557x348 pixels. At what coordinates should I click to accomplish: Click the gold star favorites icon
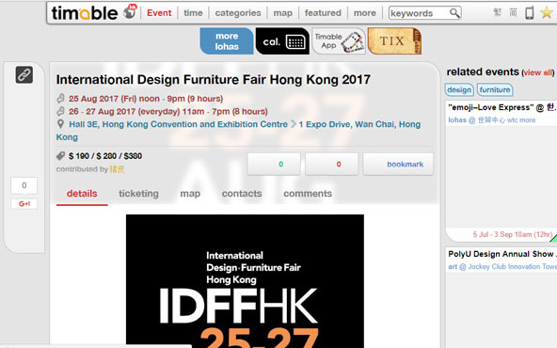point(547,13)
